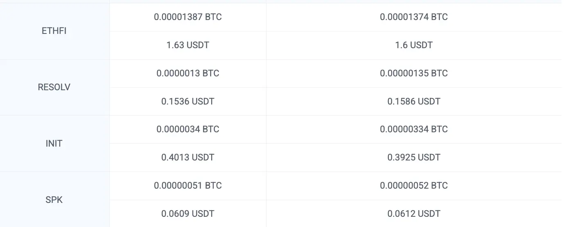Click the 0.0000034 BTC value
Viewport: 564px width, 227px height.
tap(188, 129)
